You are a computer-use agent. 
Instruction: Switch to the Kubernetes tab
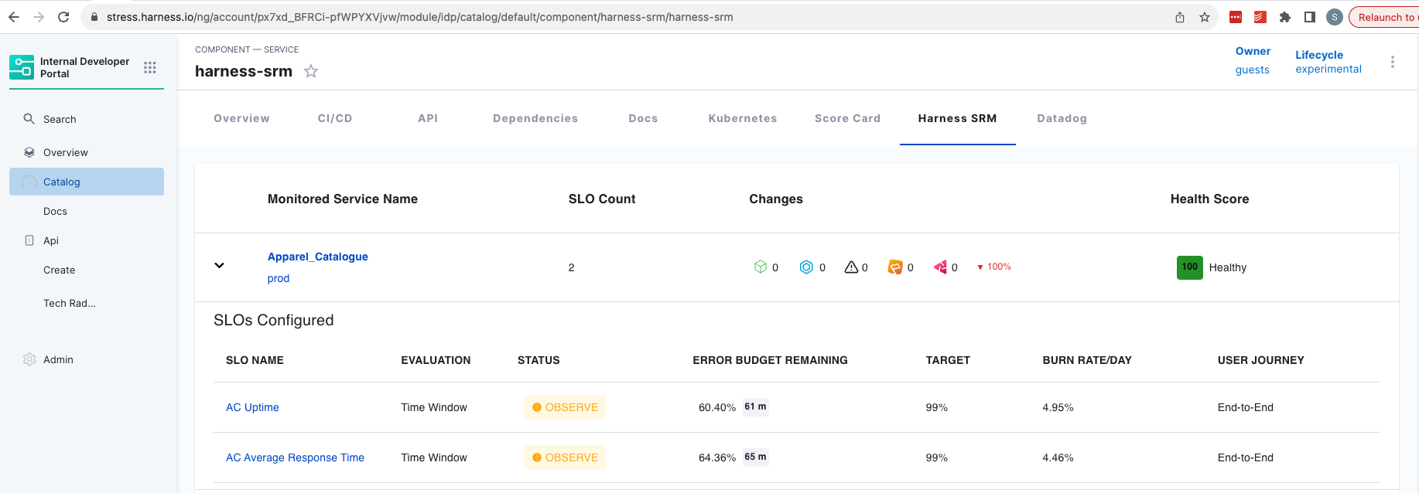[742, 119]
